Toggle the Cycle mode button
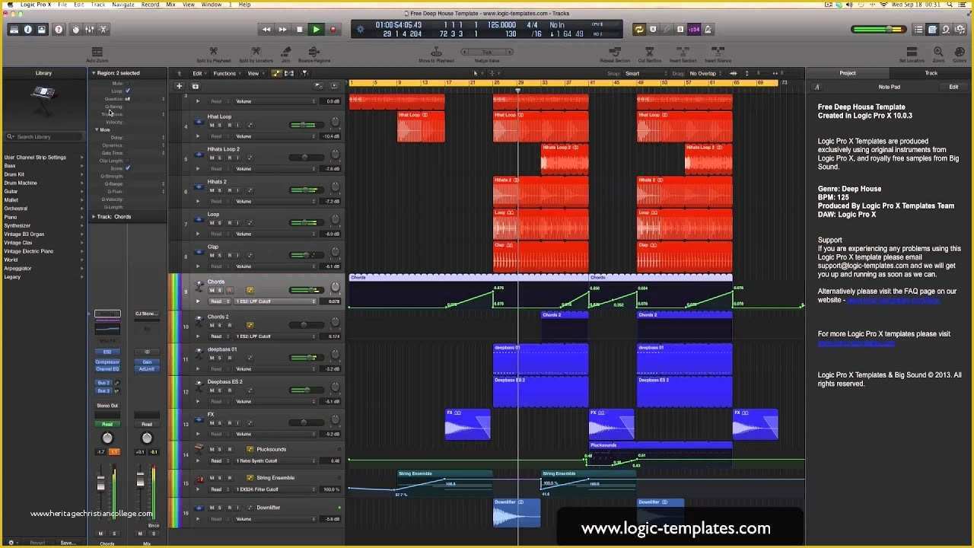Image resolution: width=974 pixels, height=548 pixels. coord(639,30)
